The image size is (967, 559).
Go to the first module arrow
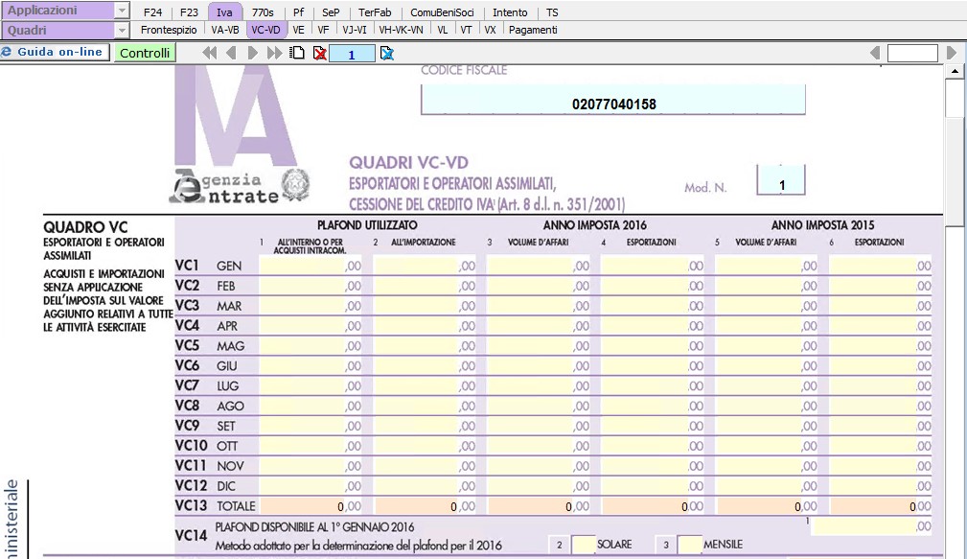(210, 53)
